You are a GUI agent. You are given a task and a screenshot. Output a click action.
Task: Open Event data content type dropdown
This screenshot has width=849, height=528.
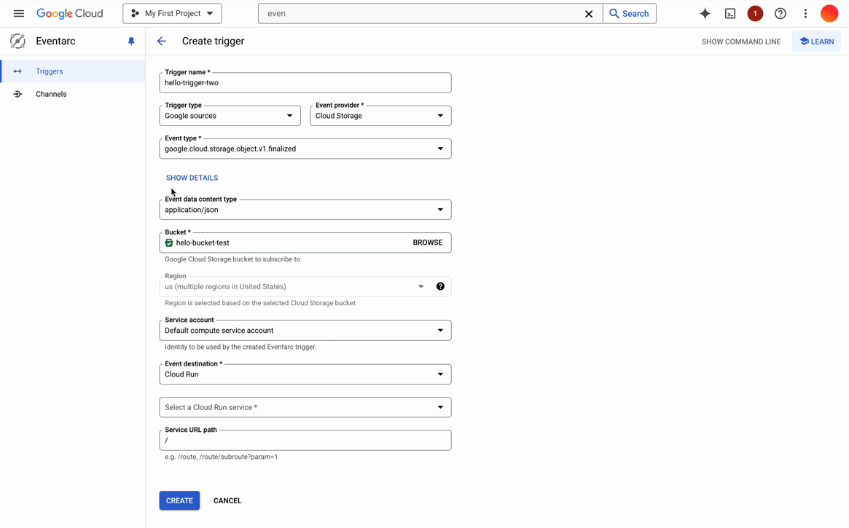pyautogui.click(x=305, y=209)
